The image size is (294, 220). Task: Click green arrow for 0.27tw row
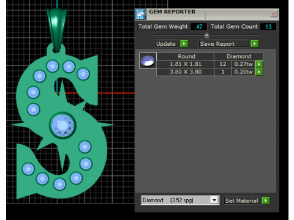tap(259, 64)
